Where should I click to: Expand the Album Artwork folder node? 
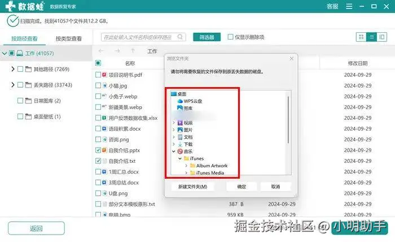point(186,166)
